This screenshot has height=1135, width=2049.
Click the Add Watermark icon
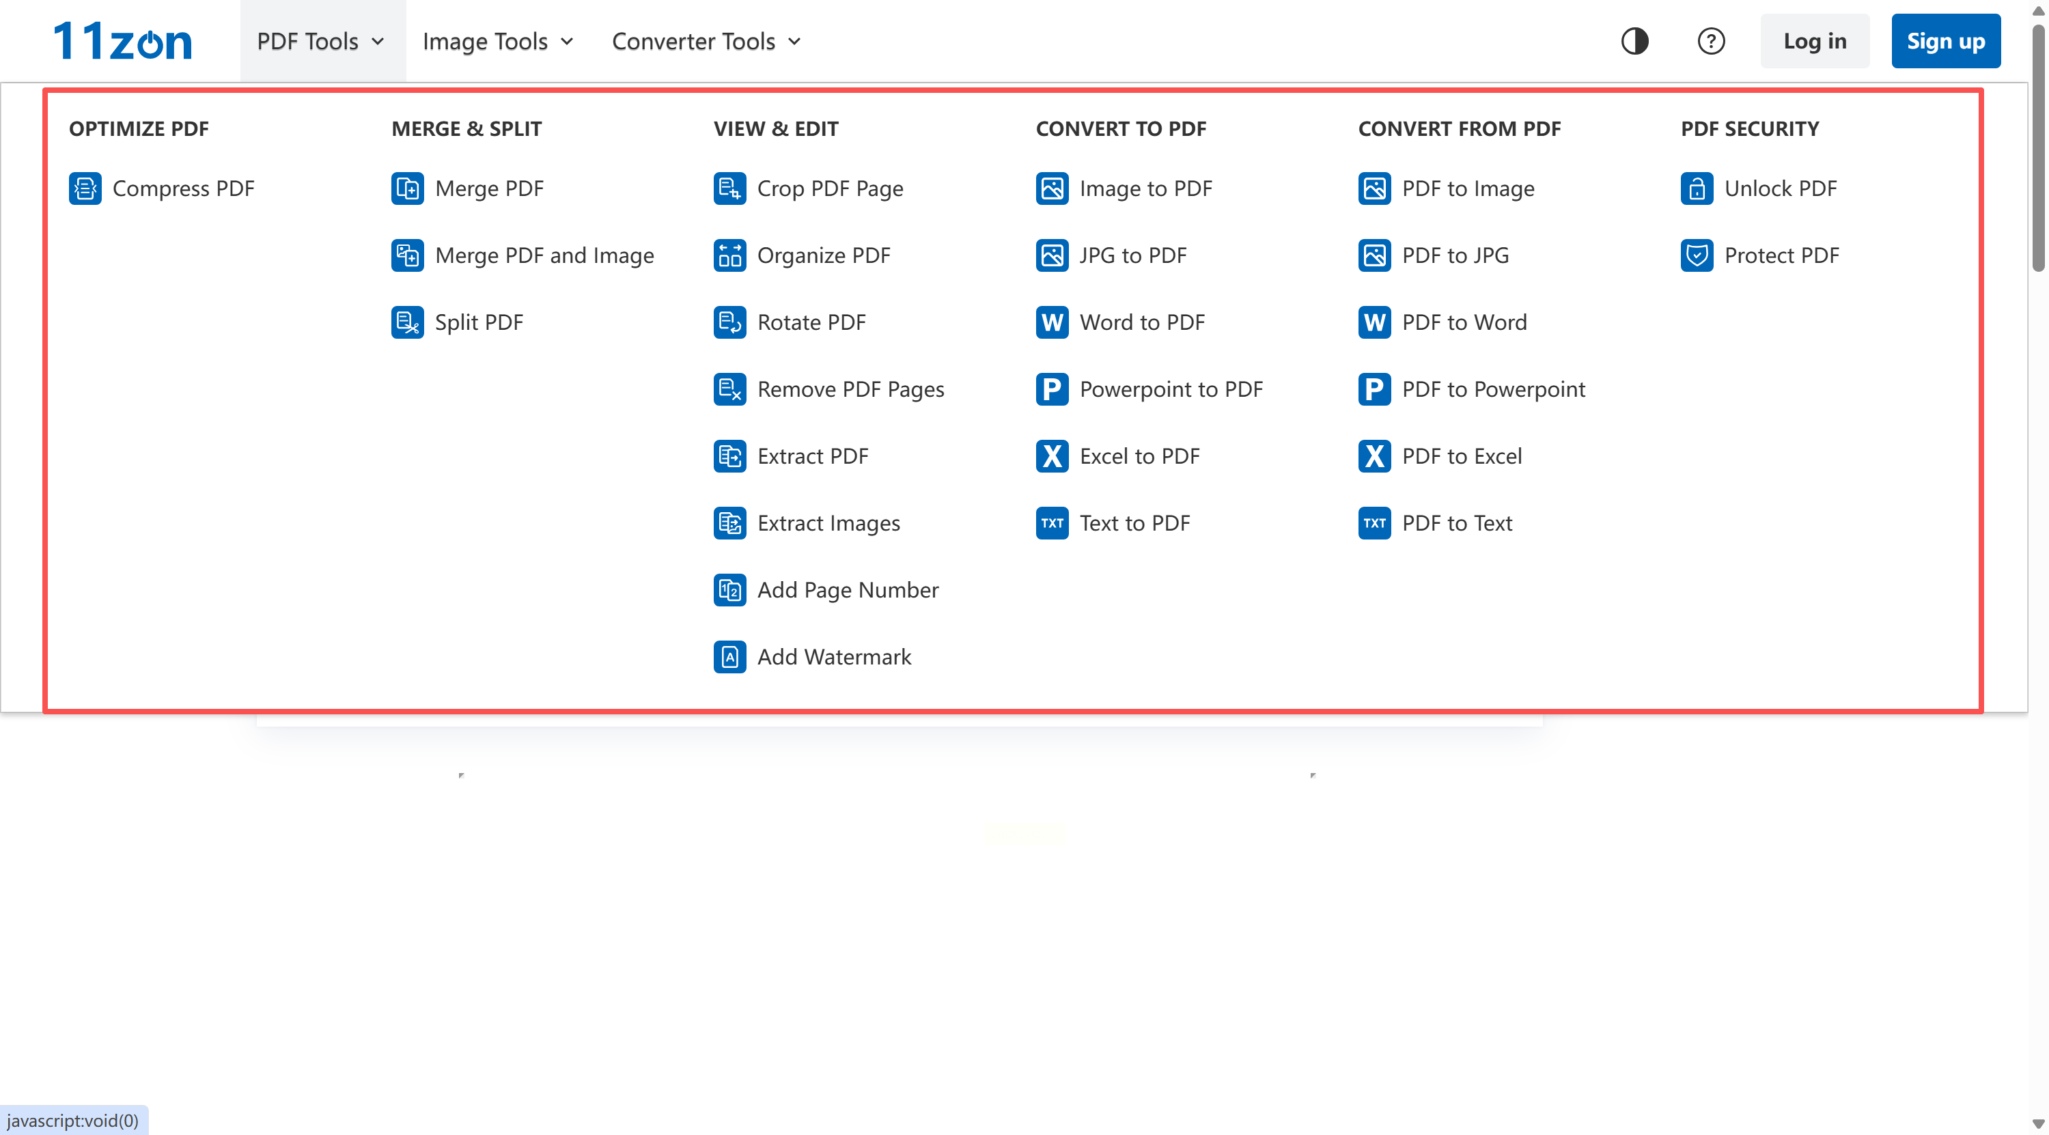pyautogui.click(x=729, y=656)
